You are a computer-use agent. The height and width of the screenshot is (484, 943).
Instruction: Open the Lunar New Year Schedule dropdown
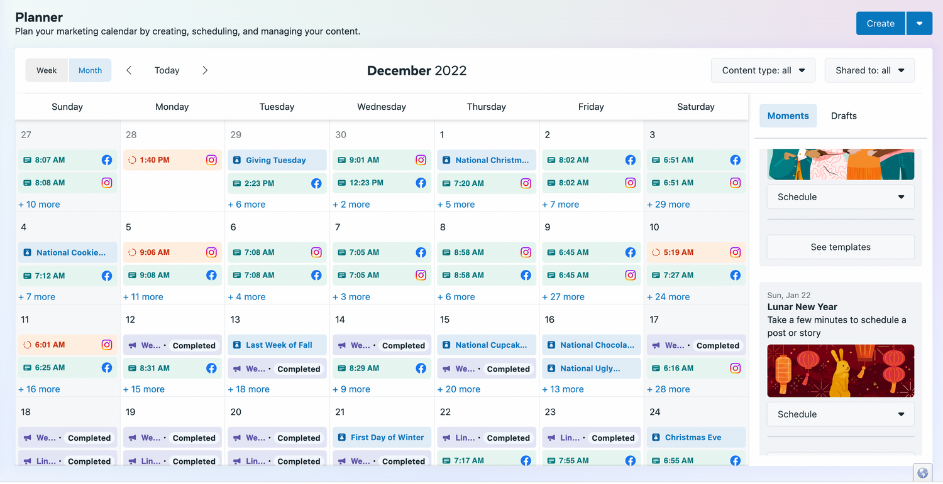pos(841,414)
